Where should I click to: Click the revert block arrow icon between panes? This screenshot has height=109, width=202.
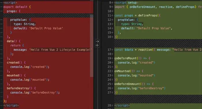97,41
